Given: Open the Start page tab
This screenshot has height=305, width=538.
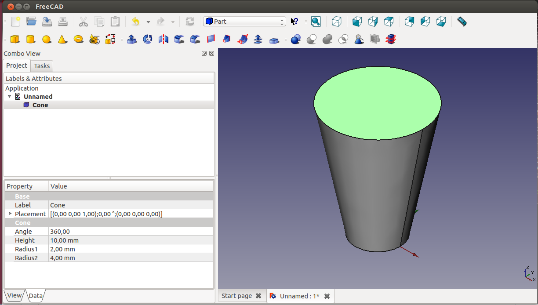Looking at the screenshot, I should [x=236, y=296].
